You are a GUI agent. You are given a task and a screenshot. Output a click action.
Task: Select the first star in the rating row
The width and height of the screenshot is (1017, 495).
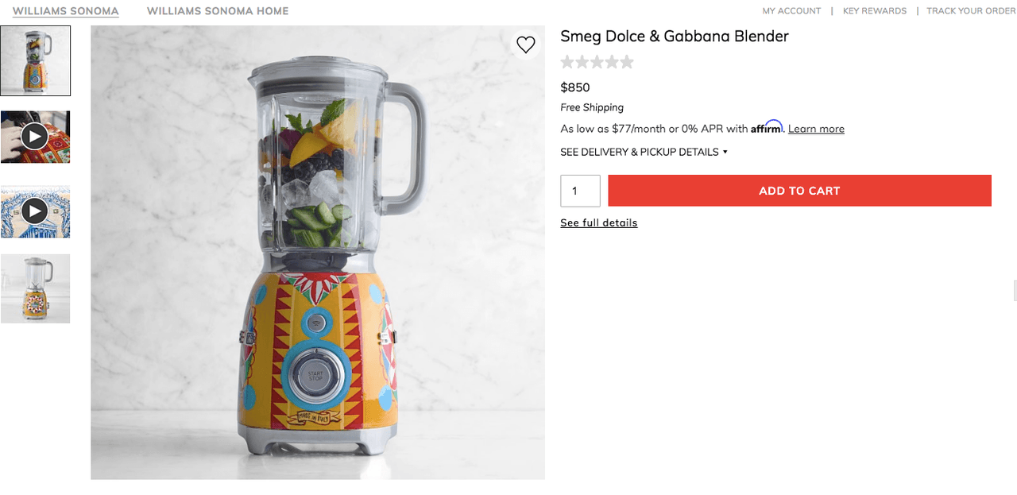click(x=568, y=61)
